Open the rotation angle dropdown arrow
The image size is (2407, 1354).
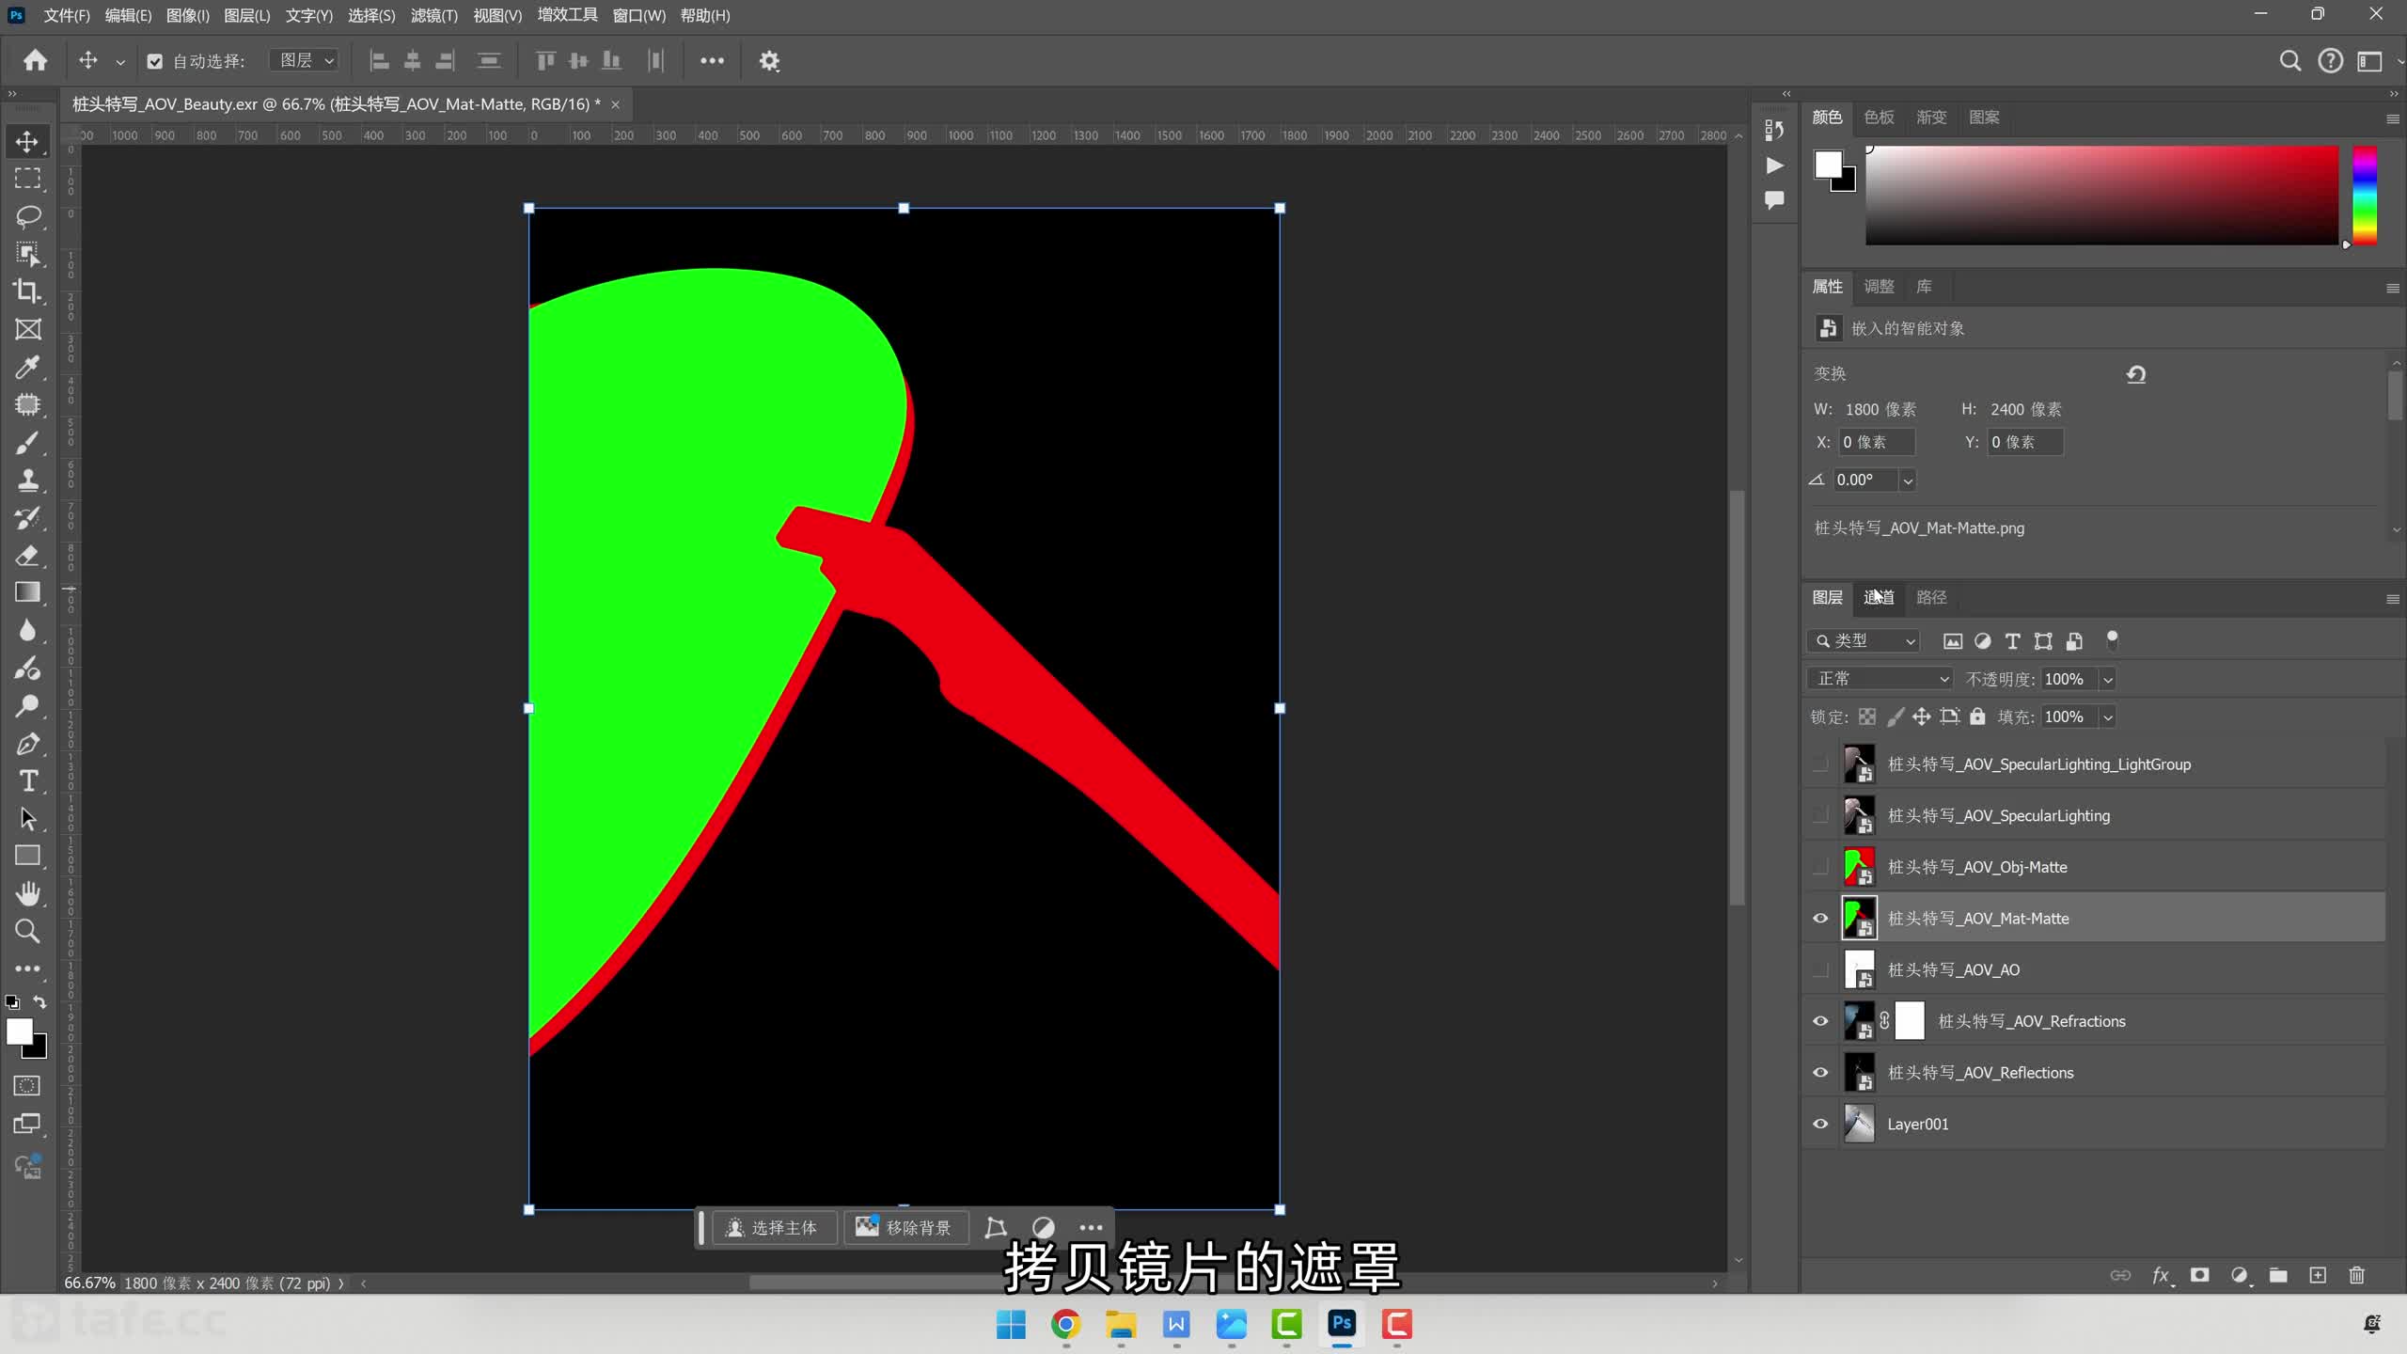pyautogui.click(x=1908, y=480)
